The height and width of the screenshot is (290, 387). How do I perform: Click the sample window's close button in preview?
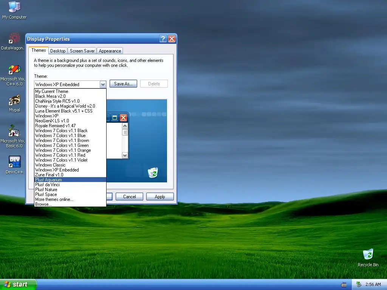[x=124, y=118]
